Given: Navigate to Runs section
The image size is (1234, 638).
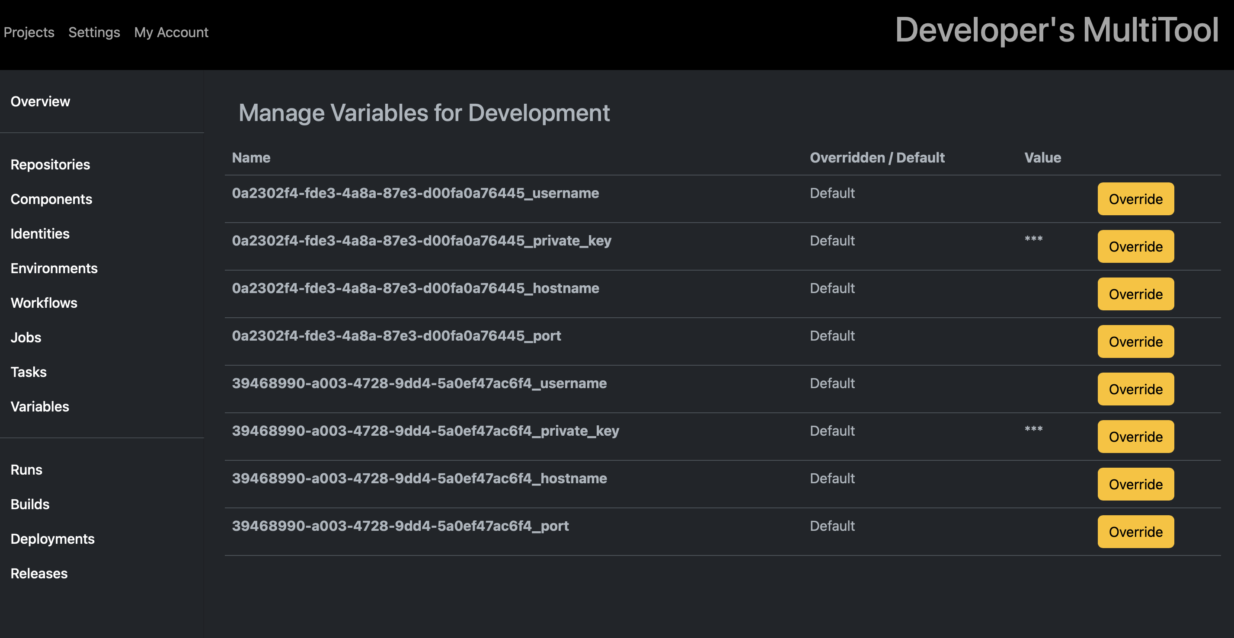Looking at the screenshot, I should [26, 469].
